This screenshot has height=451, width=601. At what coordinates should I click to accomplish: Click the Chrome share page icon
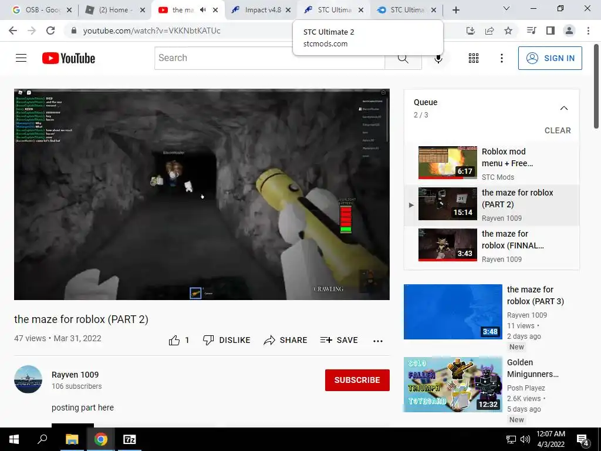point(489,31)
